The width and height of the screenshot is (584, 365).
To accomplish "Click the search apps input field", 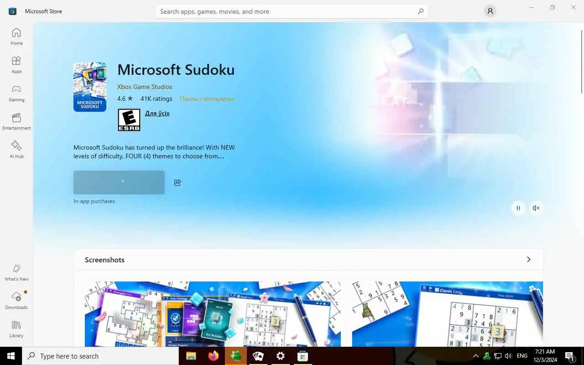I will click(x=292, y=11).
